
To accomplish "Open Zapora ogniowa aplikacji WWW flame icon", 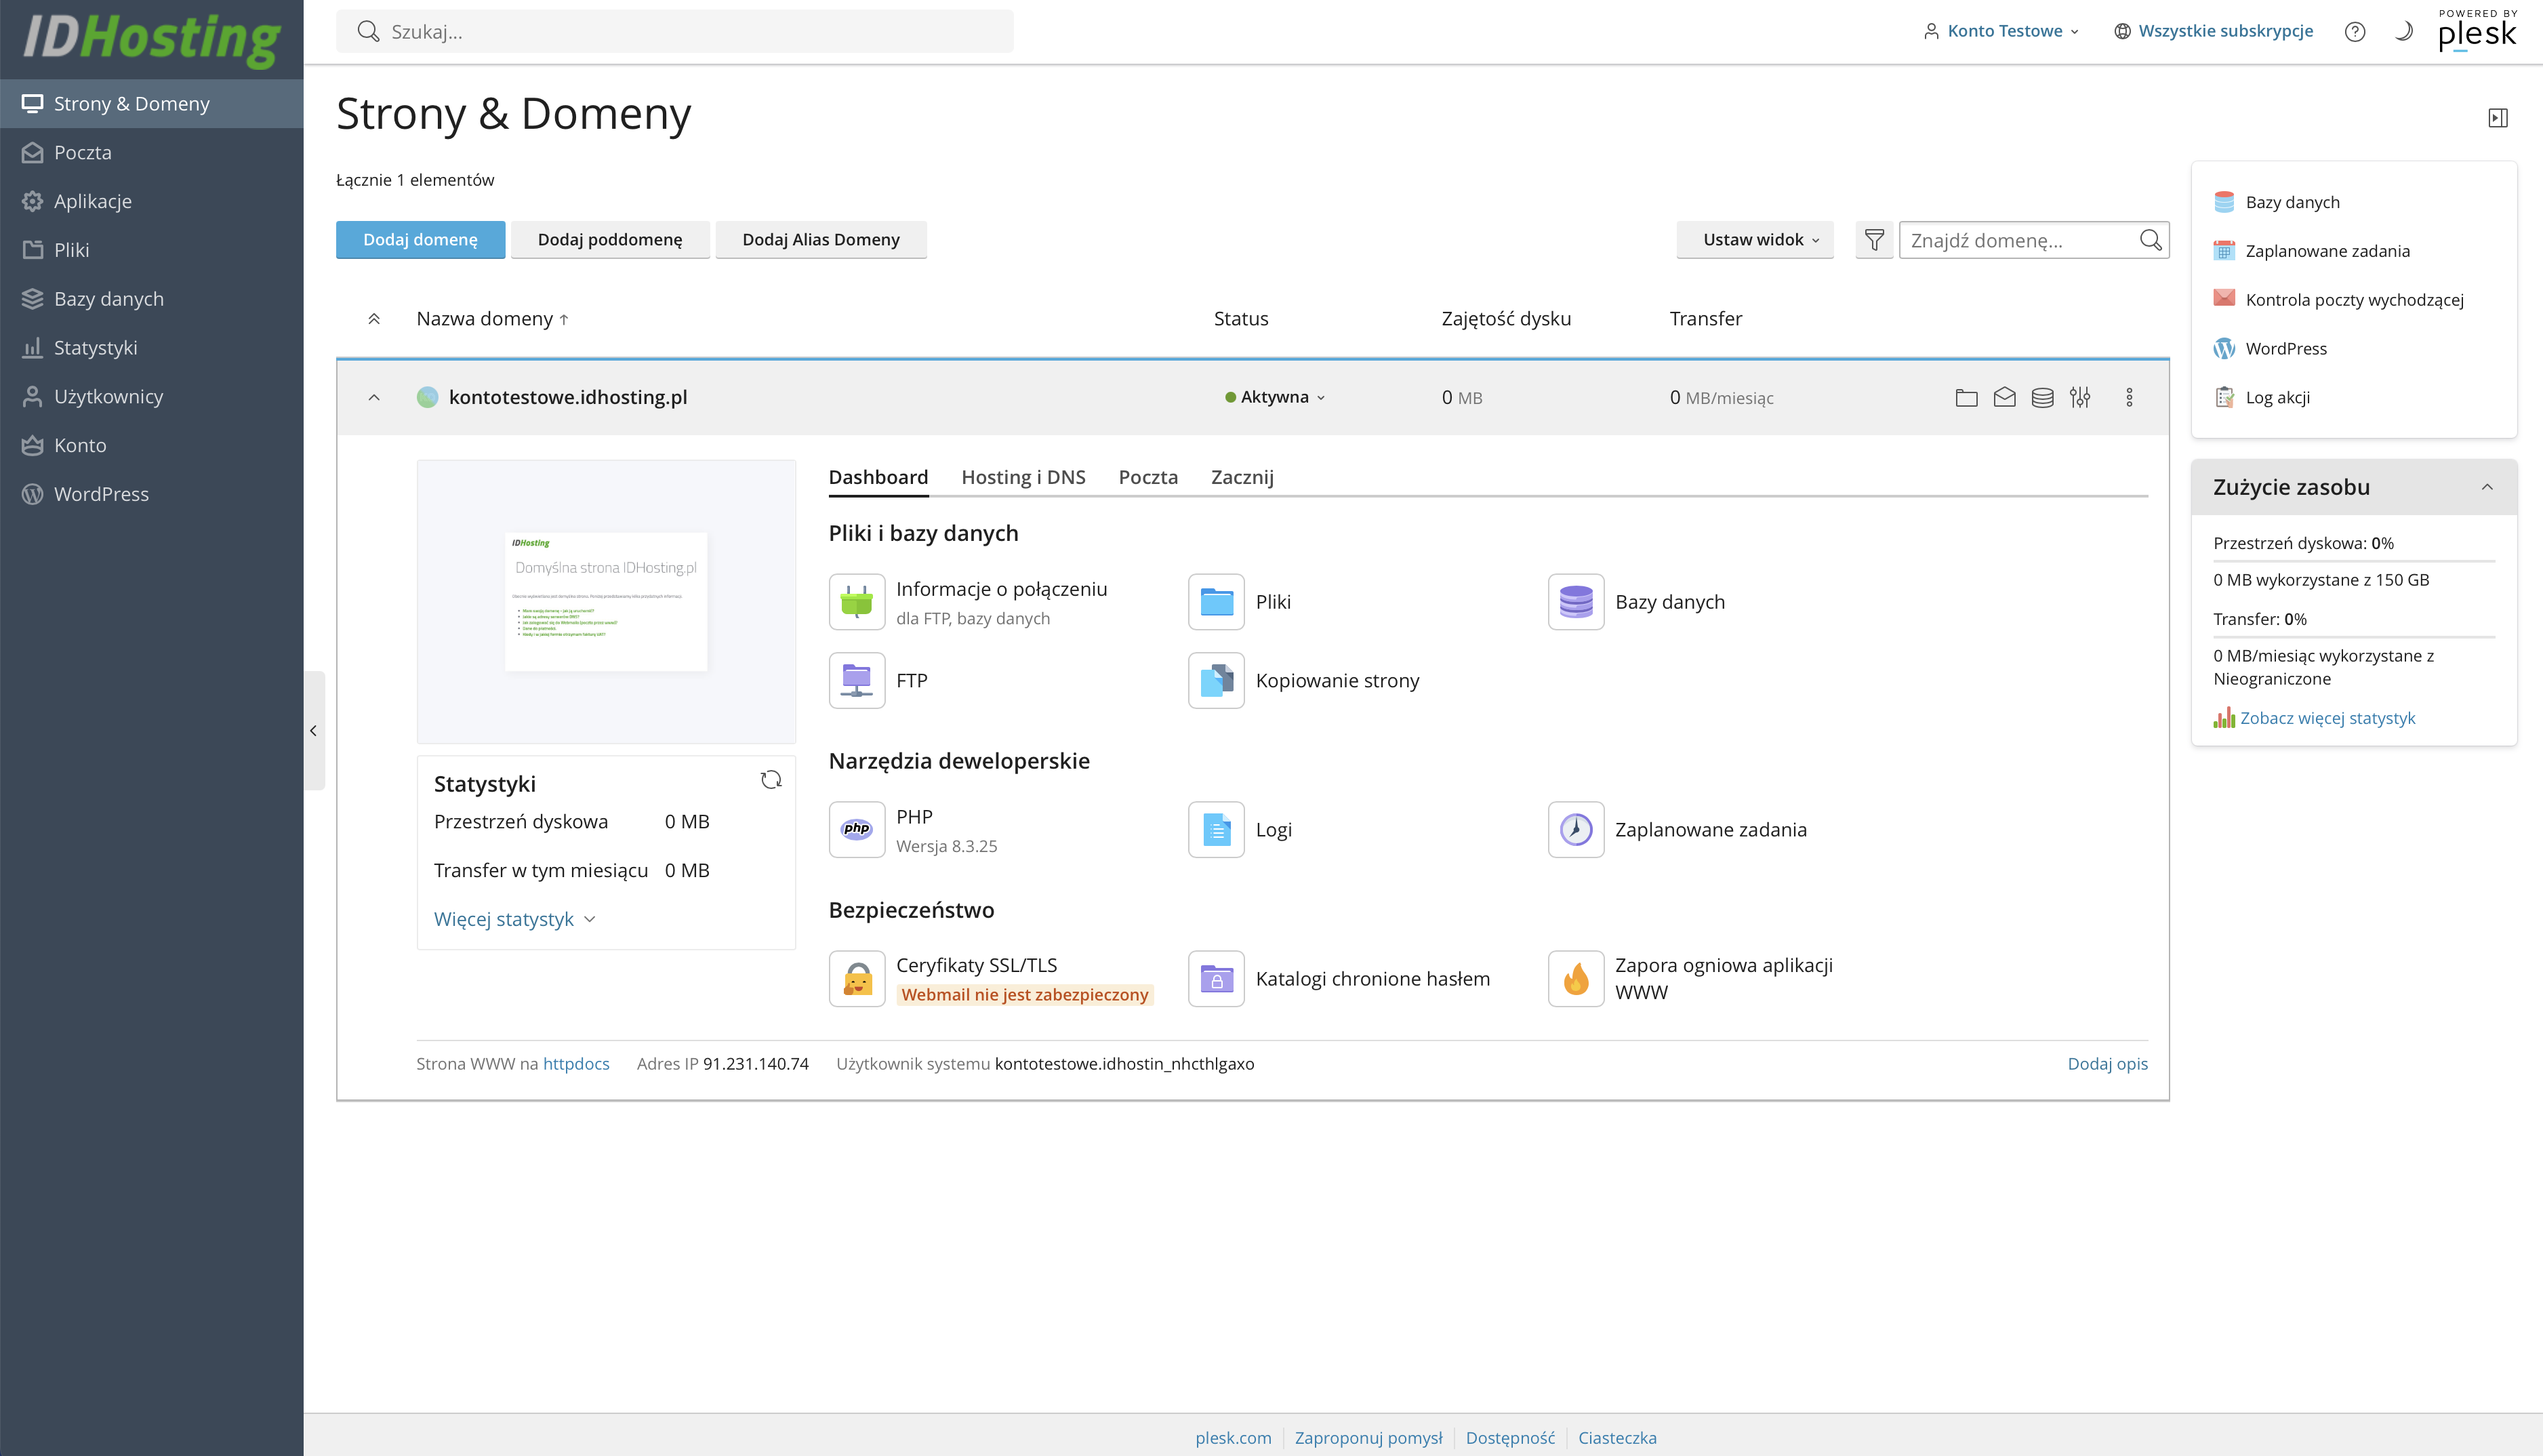I will [x=1575, y=978].
